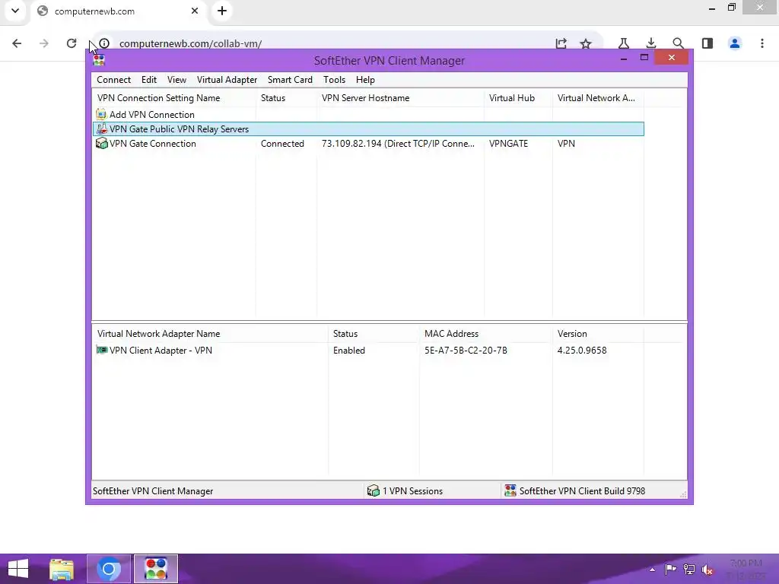Share this page icon

561,43
